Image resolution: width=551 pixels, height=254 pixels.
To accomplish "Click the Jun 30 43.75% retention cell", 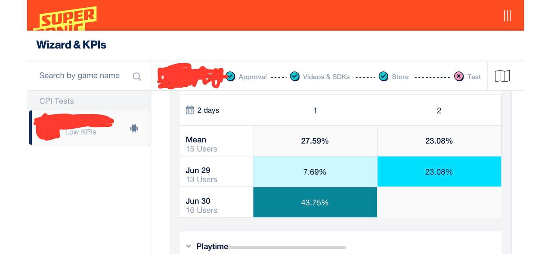I will point(315,202).
